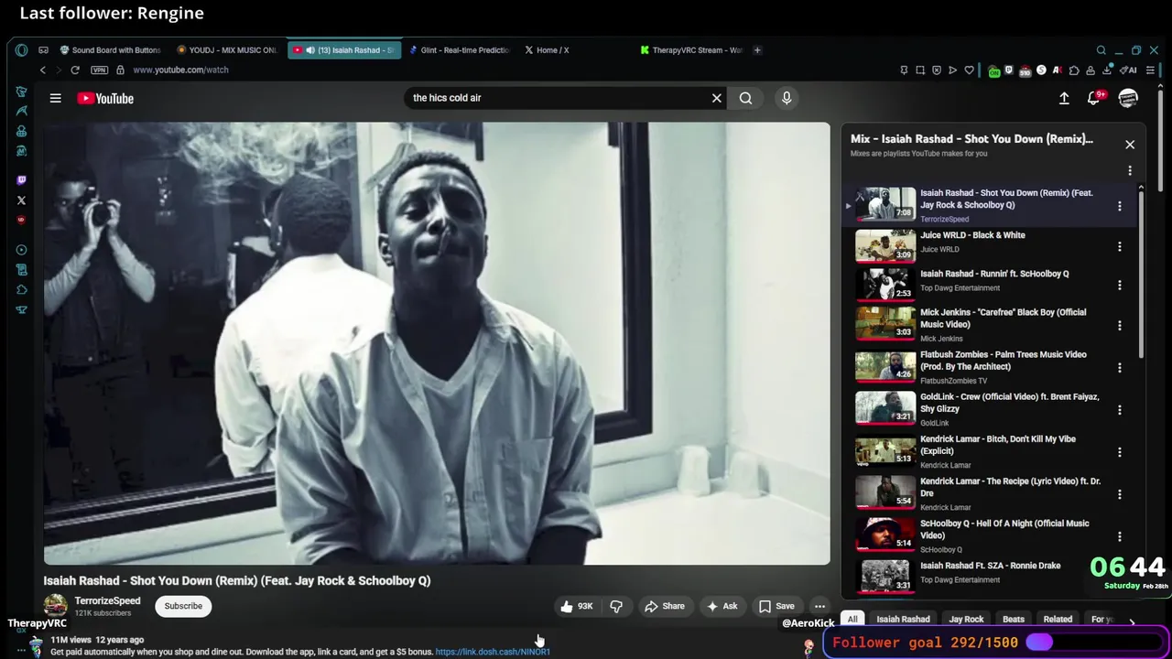Open options for Bitch, Don't Kill My Vibe
The image size is (1172, 659).
click(x=1119, y=451)
